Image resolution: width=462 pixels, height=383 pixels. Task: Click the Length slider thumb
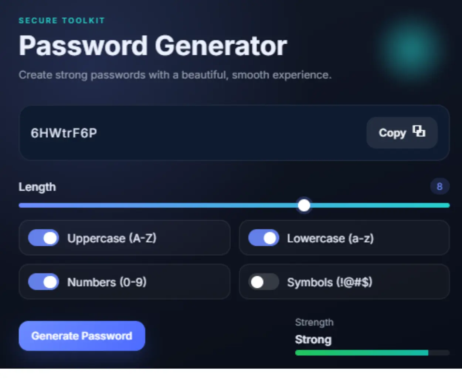304,205
